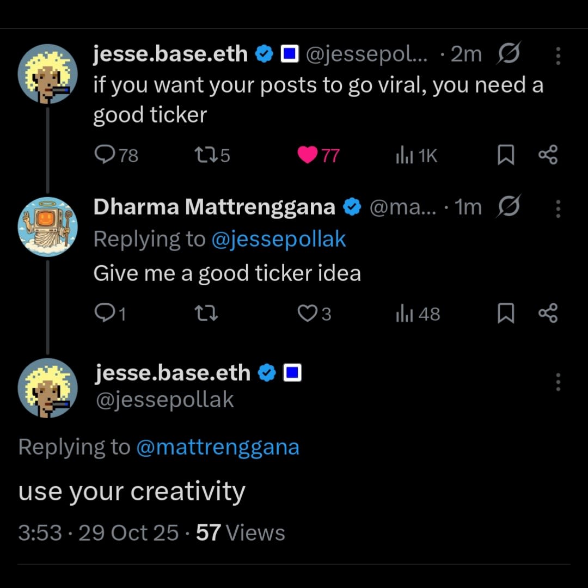
Task: Unlike the post with 77 likes
Action: (x=308, y=156)
